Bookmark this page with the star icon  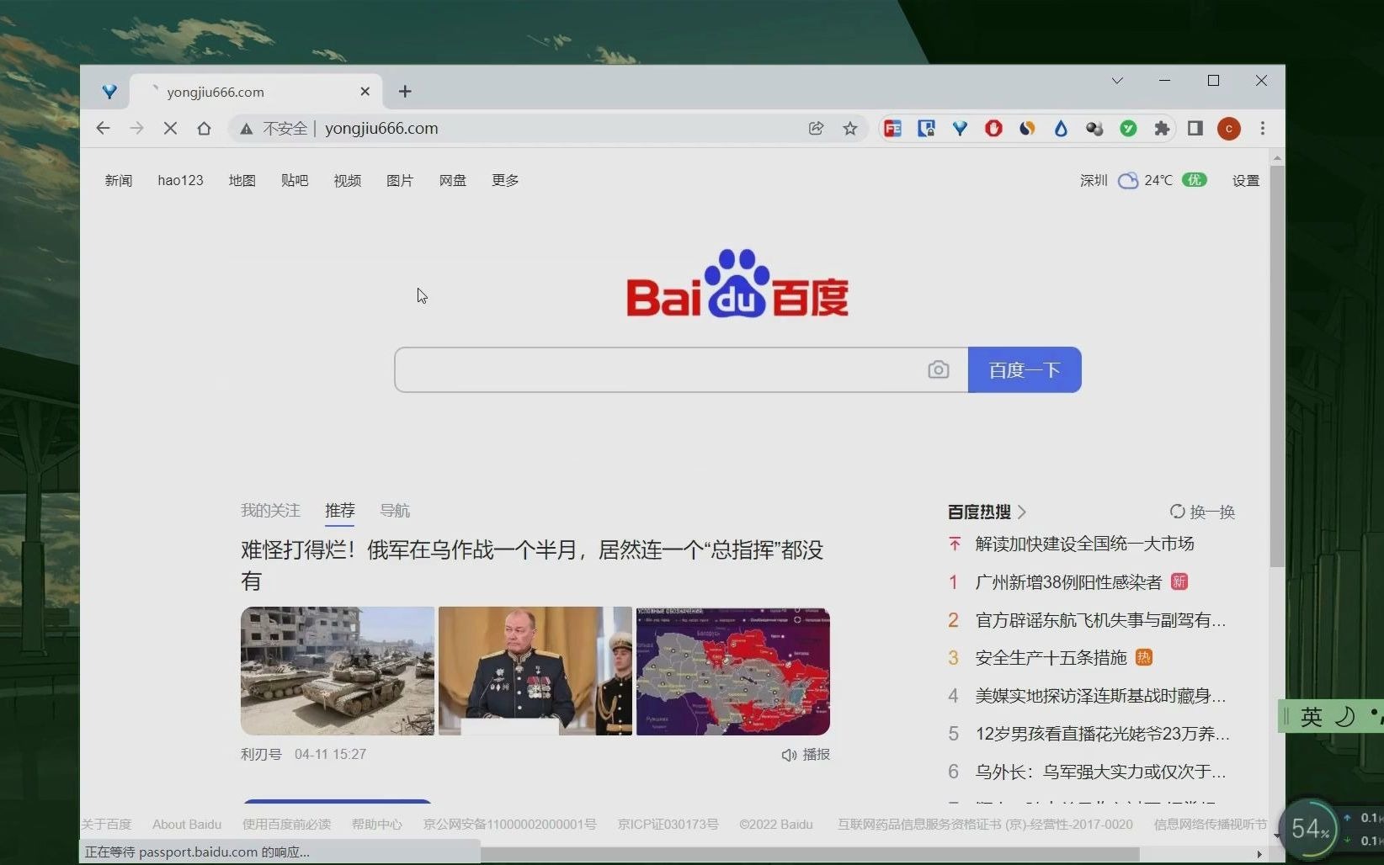850,128
